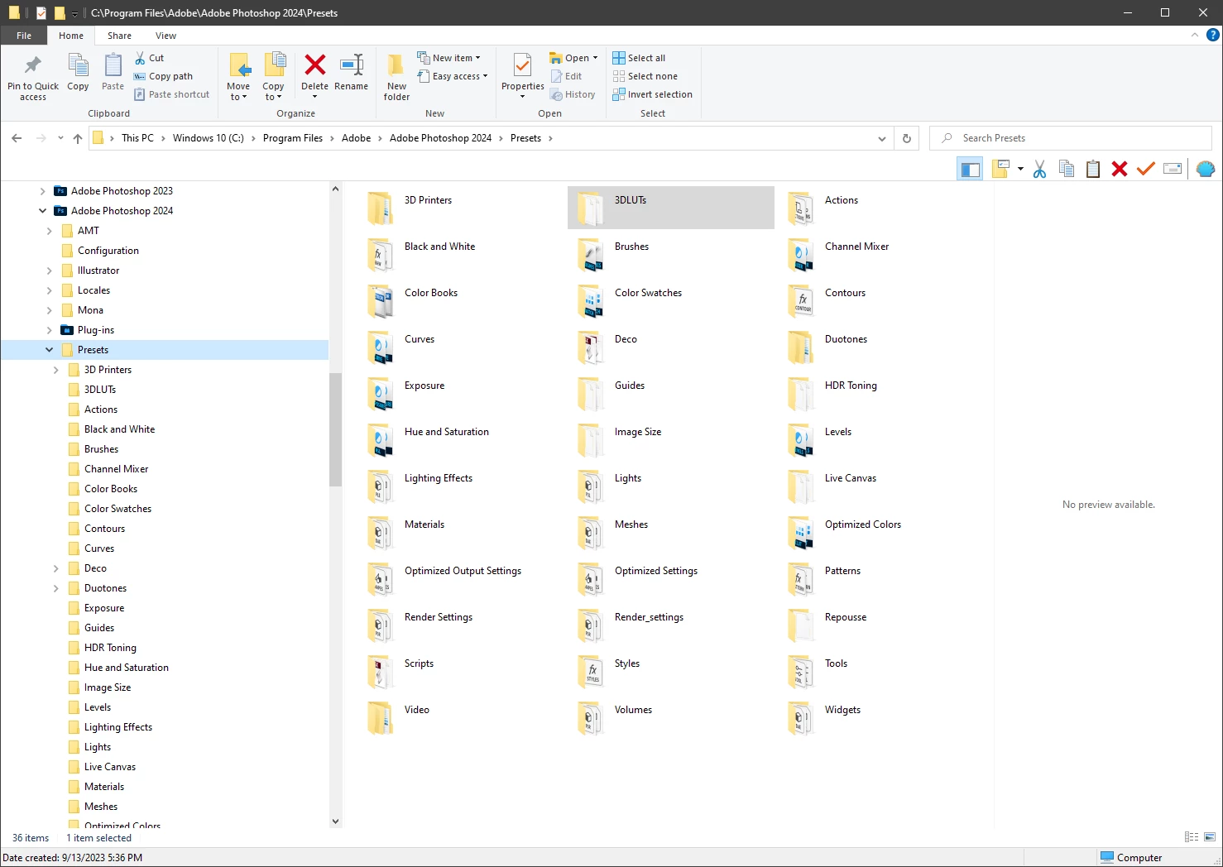1223x867 pixels.
Task: Open the Easy access dropdown
Action: coord(453,76)
